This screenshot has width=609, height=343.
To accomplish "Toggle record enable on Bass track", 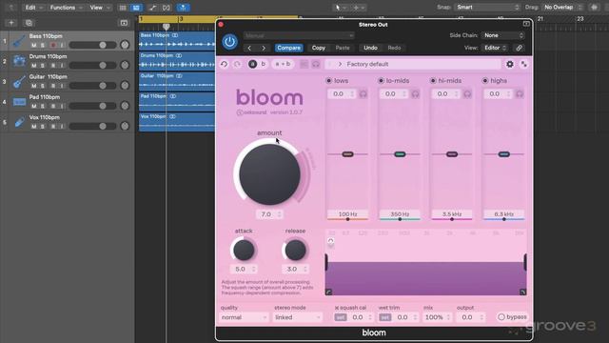I will (53, 46).
